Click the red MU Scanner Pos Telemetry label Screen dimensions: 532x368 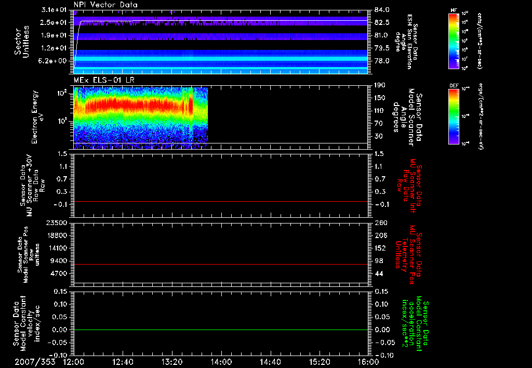pyautogui.click(x=409, y=255)
